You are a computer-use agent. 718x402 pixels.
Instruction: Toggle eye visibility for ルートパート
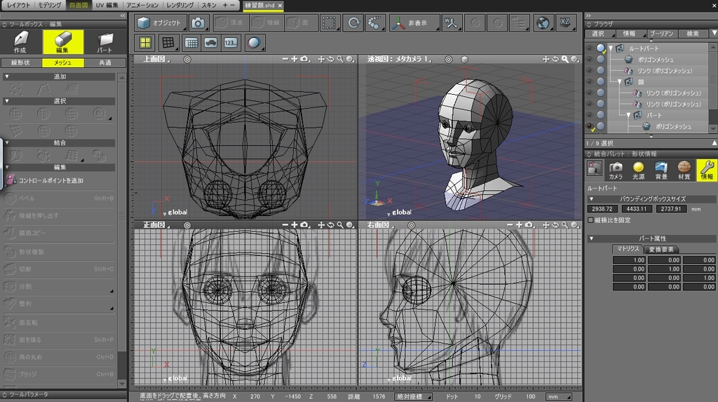589,48
